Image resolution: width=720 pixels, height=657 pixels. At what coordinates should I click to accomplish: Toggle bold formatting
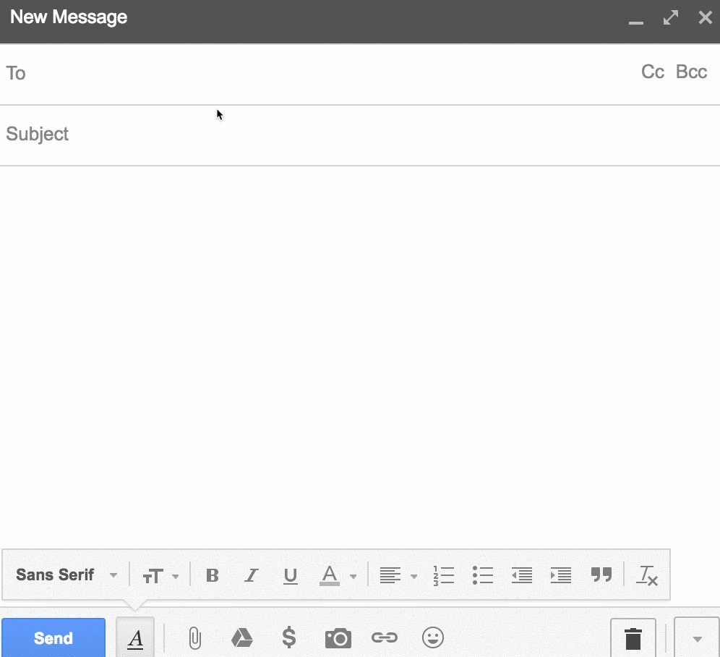pyautogui.click(x=212, y=575)
